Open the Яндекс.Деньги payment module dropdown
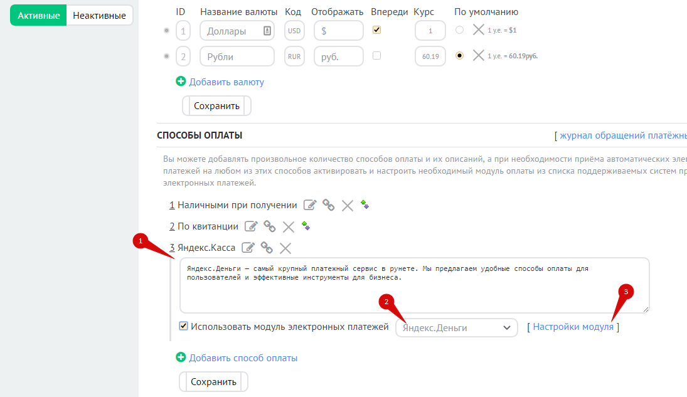The width and height of the screenshot is (687, 397). coord(456,327)
